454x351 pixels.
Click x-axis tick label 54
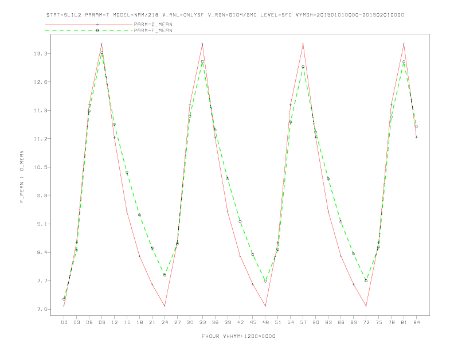[291, 322]
